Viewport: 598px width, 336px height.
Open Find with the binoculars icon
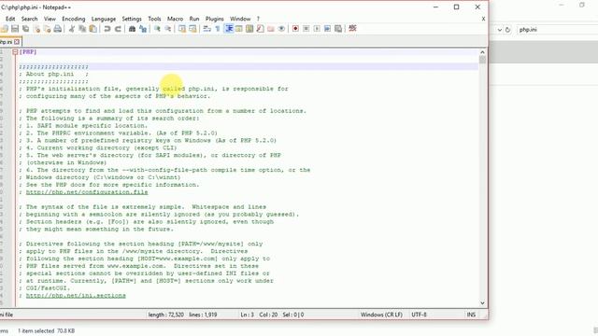tap(132, 29)
